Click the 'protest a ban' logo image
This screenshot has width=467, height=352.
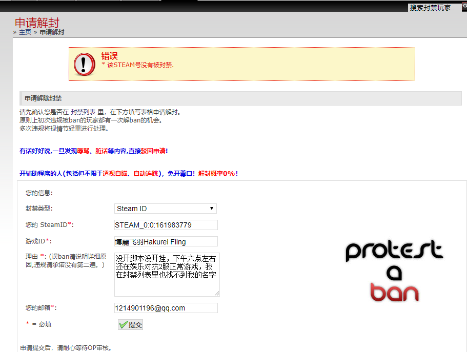(394, 271)
